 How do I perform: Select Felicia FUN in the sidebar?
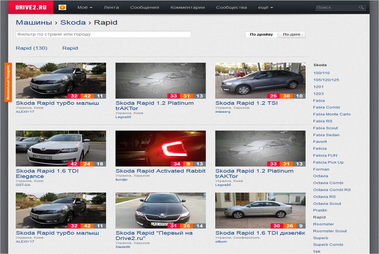325,156
